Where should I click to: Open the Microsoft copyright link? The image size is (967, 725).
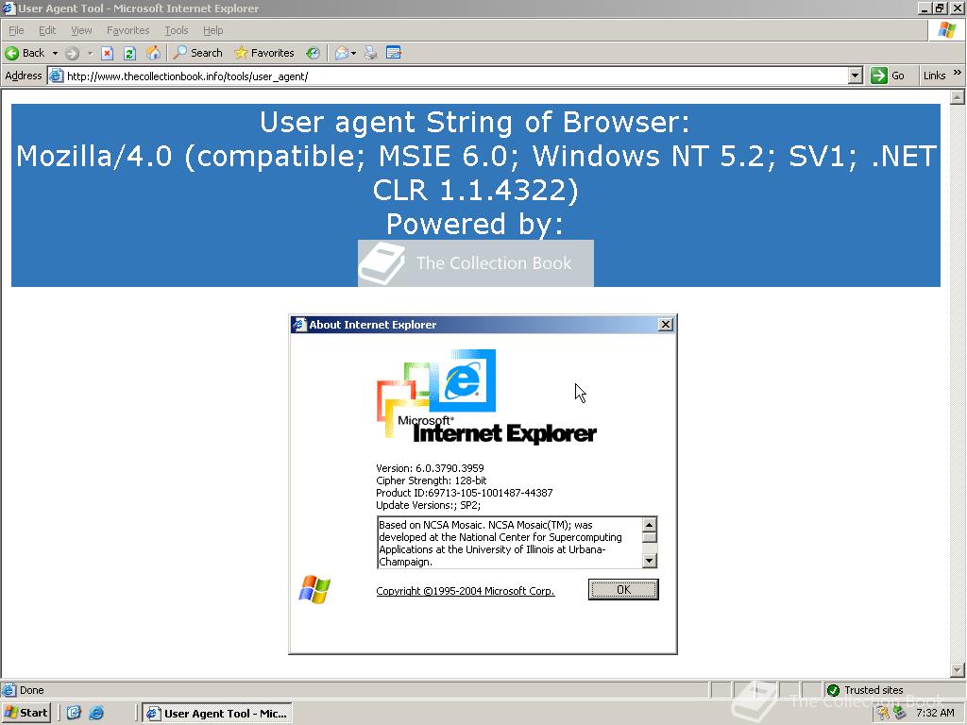click(465, 591)
